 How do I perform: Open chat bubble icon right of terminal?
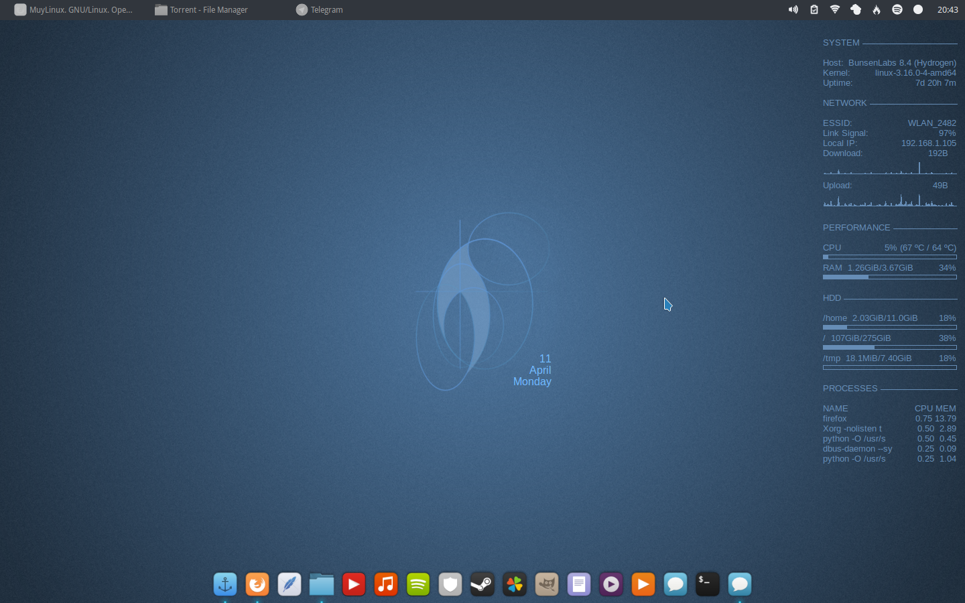pyautogui.click(x=740, y=584)
